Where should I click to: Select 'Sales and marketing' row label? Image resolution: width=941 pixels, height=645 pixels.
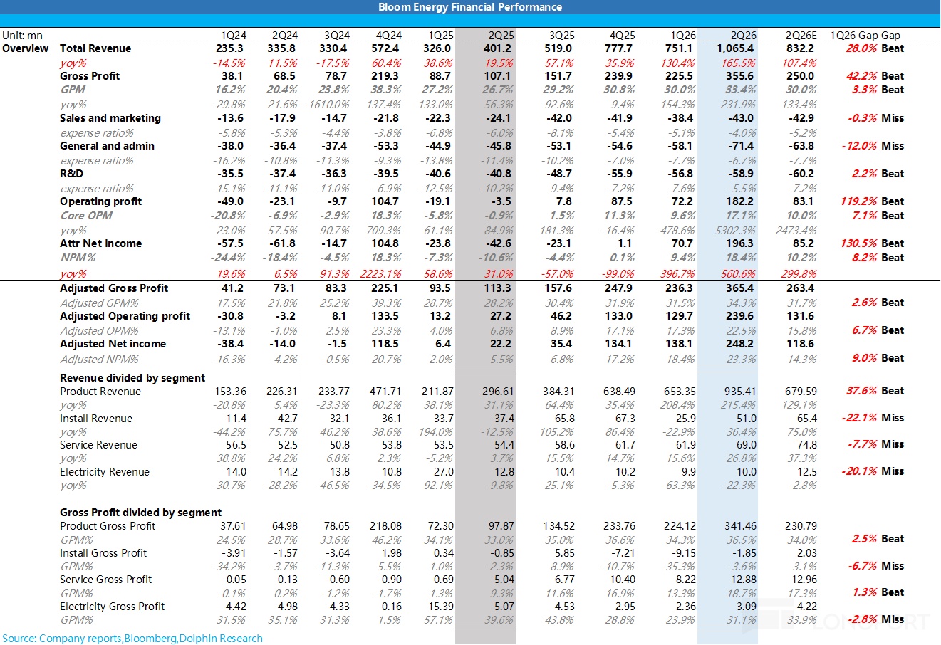[110, 118]
